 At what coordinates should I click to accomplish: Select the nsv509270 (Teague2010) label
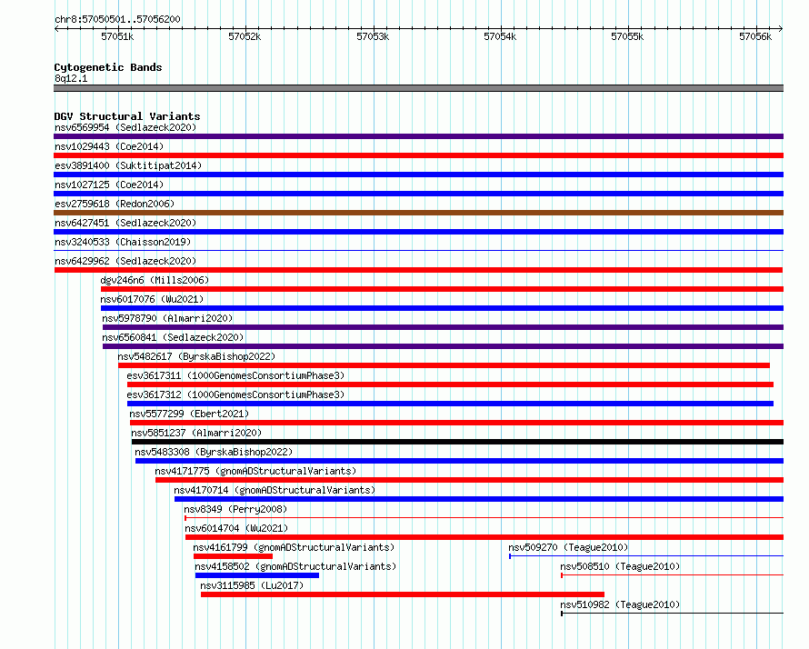coord(568,547)
